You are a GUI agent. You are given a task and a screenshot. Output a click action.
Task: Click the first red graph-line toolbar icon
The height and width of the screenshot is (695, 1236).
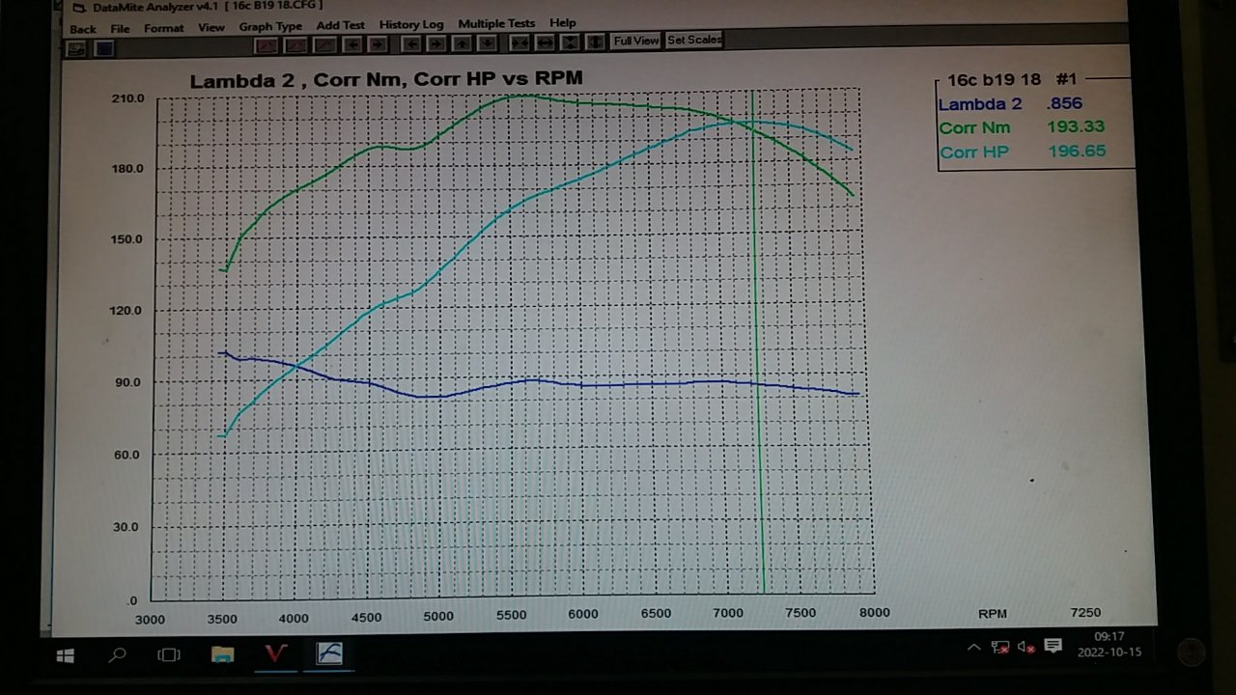point(267,44)
